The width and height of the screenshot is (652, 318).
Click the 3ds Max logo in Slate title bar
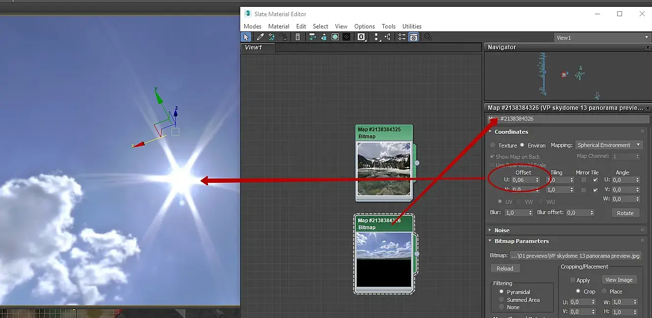248,14
